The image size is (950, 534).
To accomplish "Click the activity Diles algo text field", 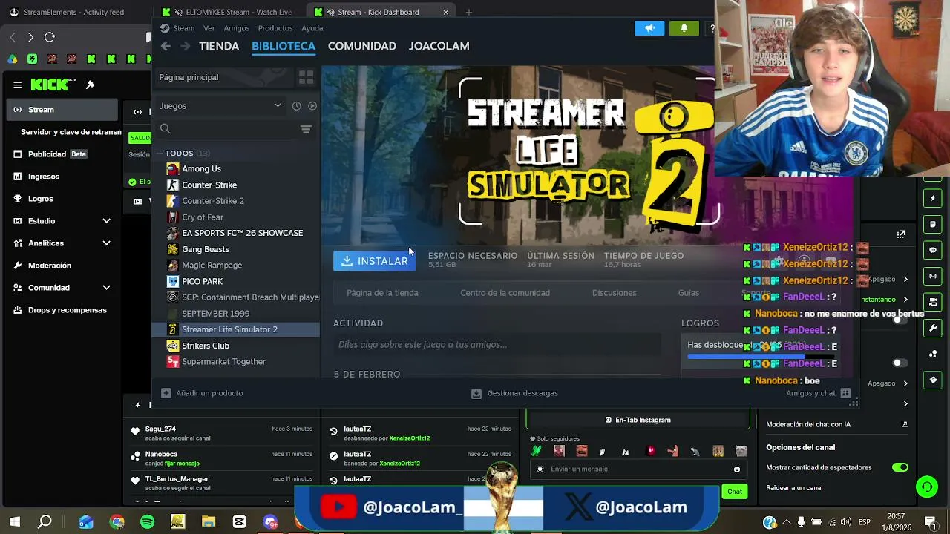I will (497, 345).
